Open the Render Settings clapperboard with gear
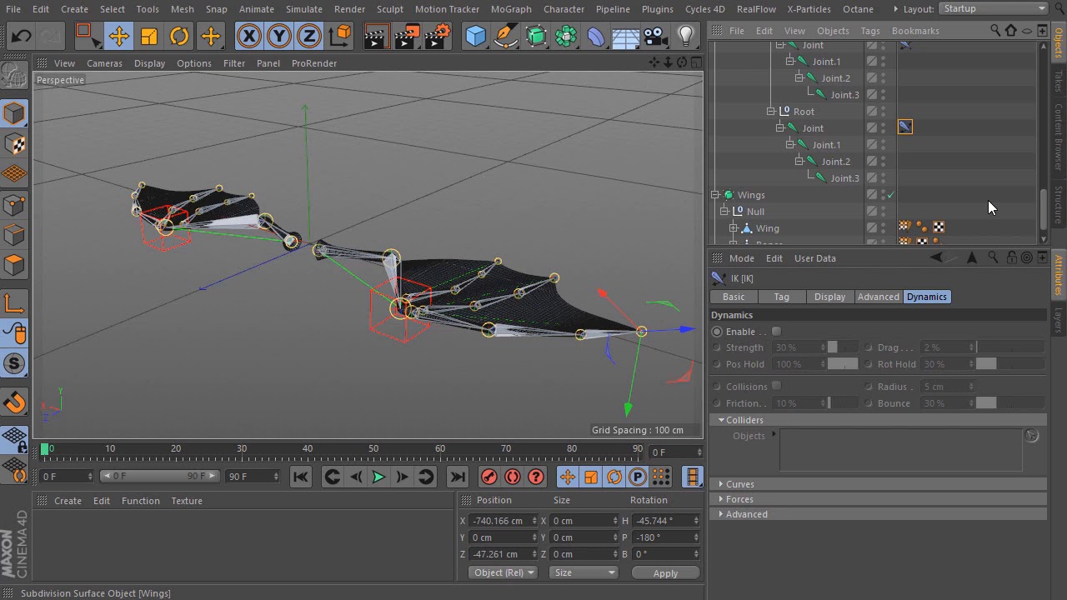The image size is (1067, 600). tap(437, 36)
